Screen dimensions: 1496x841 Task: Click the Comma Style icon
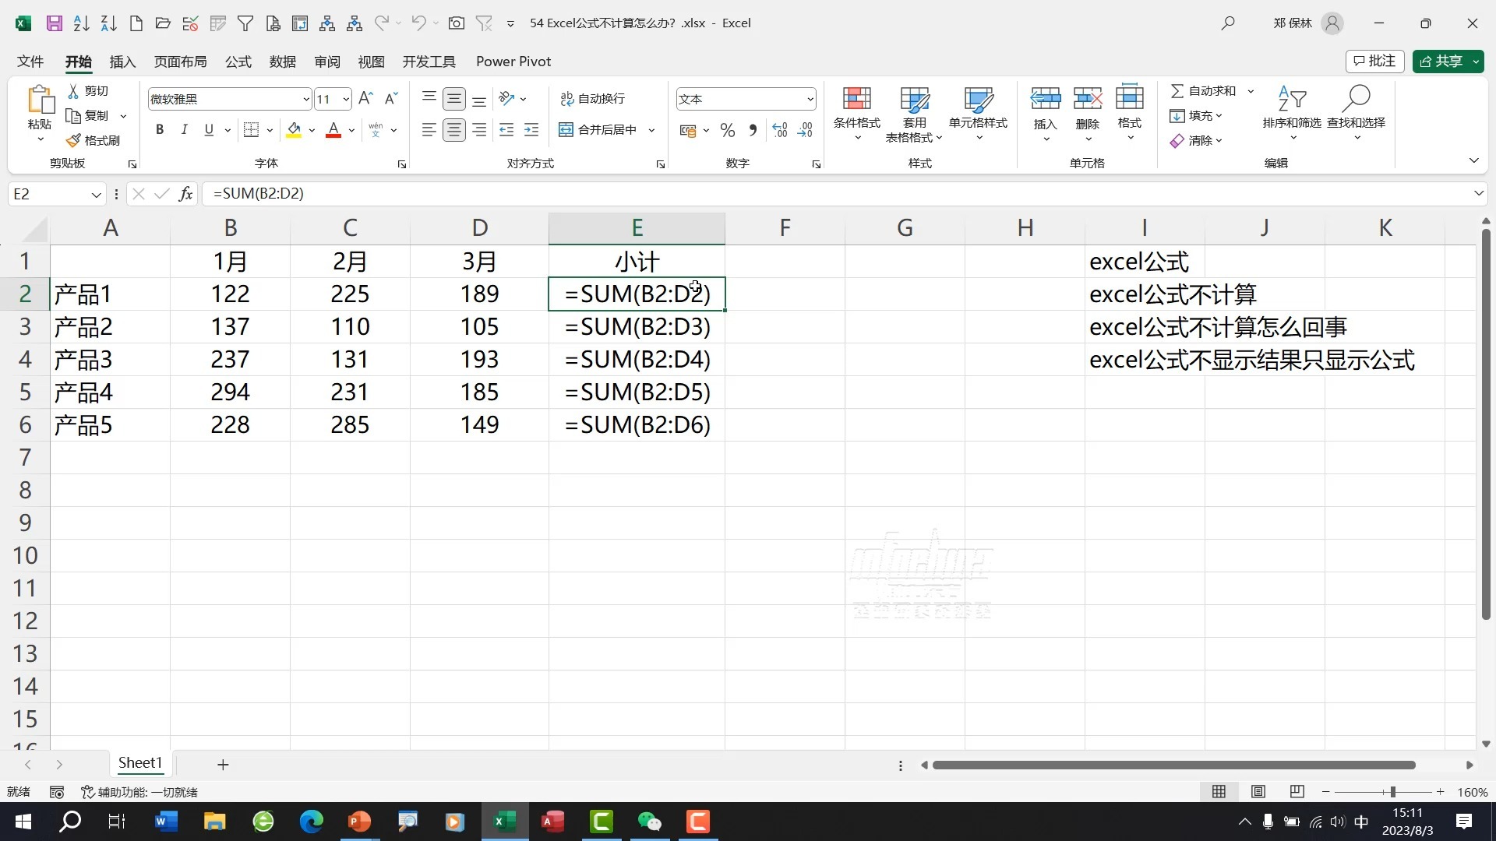[x=753, y=130]
